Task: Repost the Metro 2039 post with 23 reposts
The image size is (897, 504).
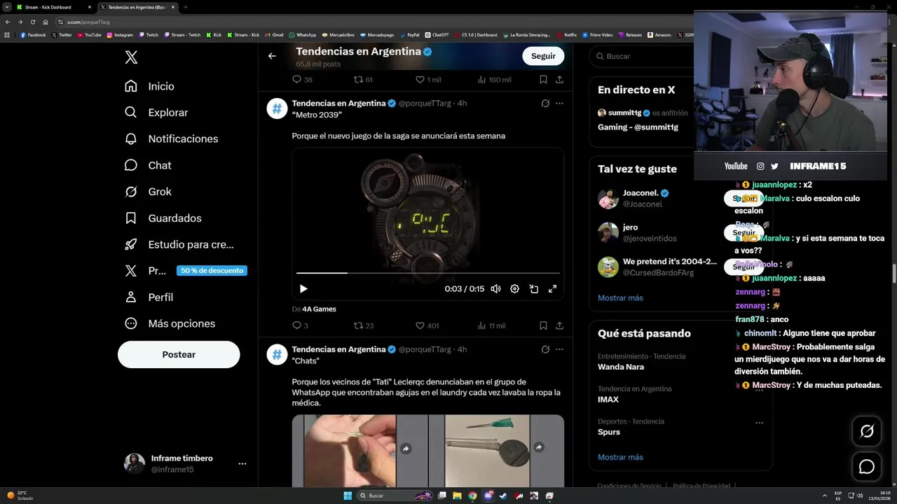Action: (x=364, y=325)
